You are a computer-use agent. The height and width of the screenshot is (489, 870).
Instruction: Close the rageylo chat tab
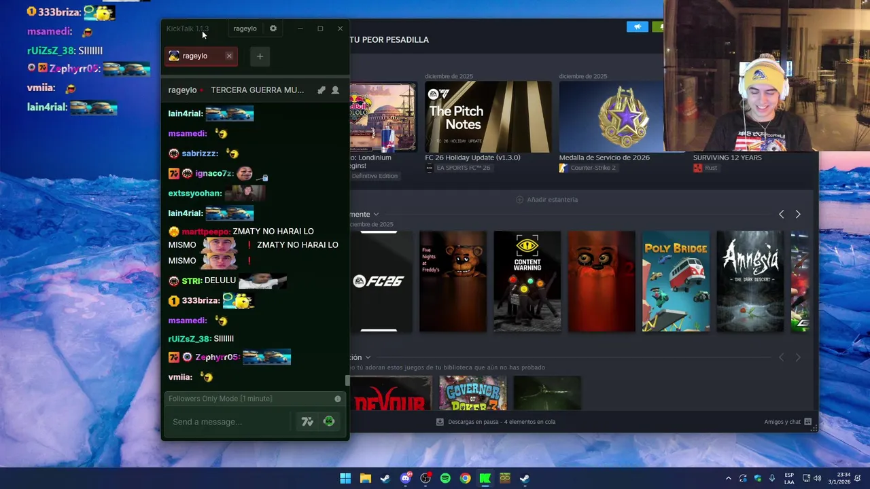[229, 56]
